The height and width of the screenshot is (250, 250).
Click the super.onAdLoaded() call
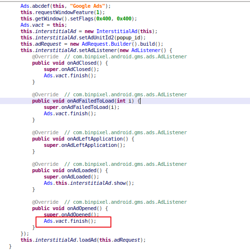tap(71, 177)
